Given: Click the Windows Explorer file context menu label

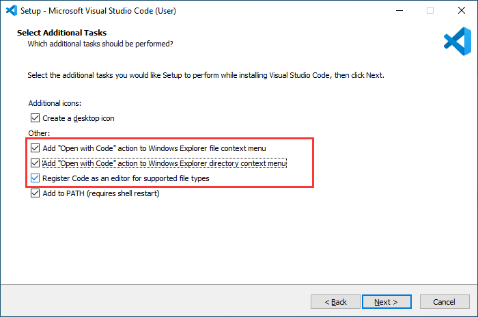Looking at the screenshot, I should pyautogui.click(x=154, y=148).
